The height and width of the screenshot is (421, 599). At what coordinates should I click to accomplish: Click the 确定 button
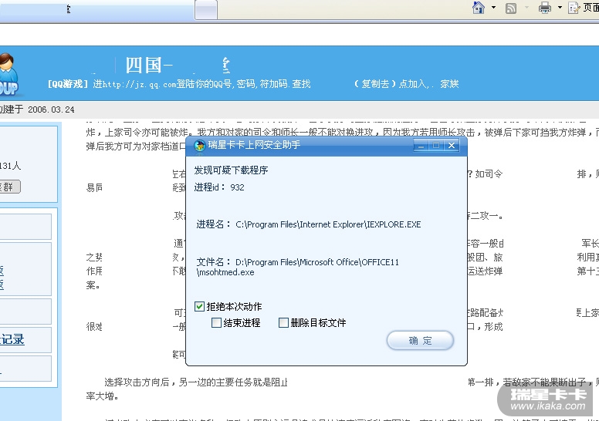[420, 341]
